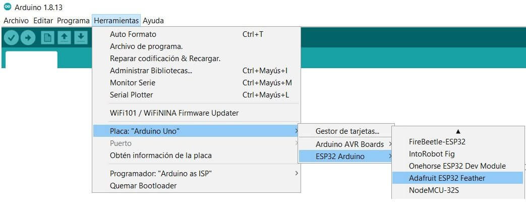Click the Open sketch up-arrow icon

click(x=64, y=37)
